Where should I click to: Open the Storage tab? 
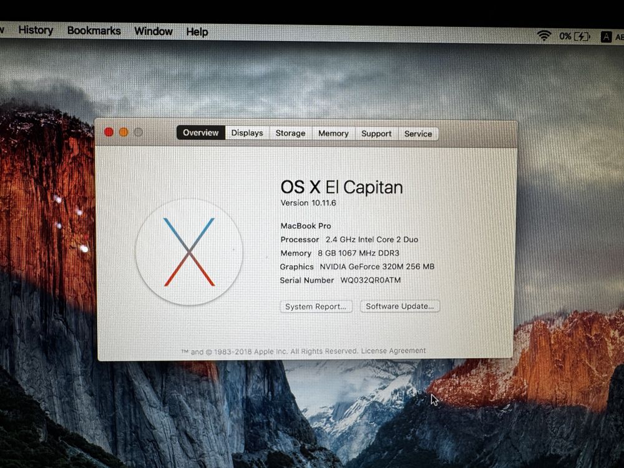(291, 134)
